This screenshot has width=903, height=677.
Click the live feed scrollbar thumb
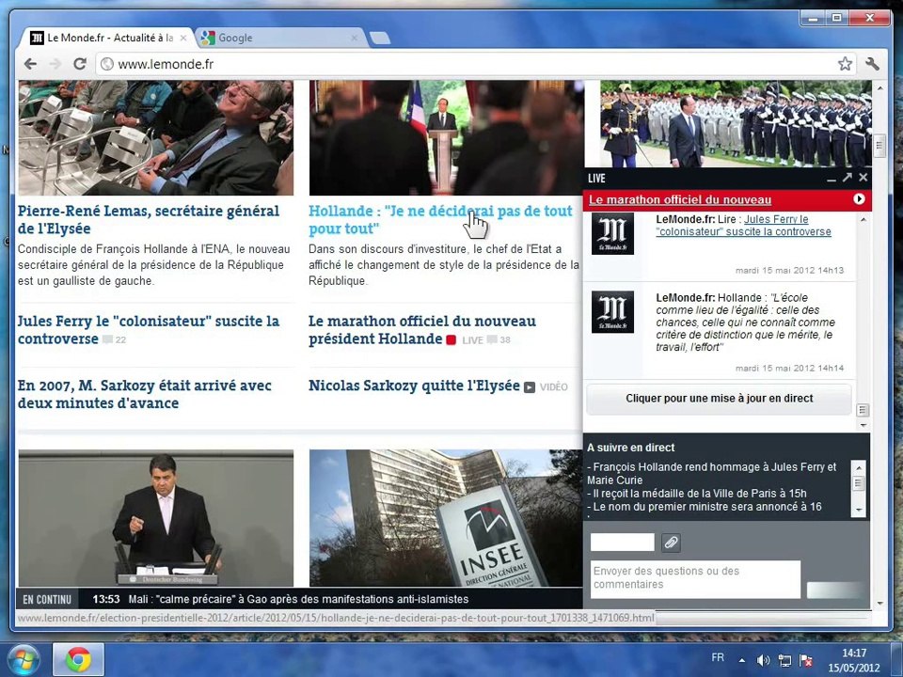coord(863,410)
